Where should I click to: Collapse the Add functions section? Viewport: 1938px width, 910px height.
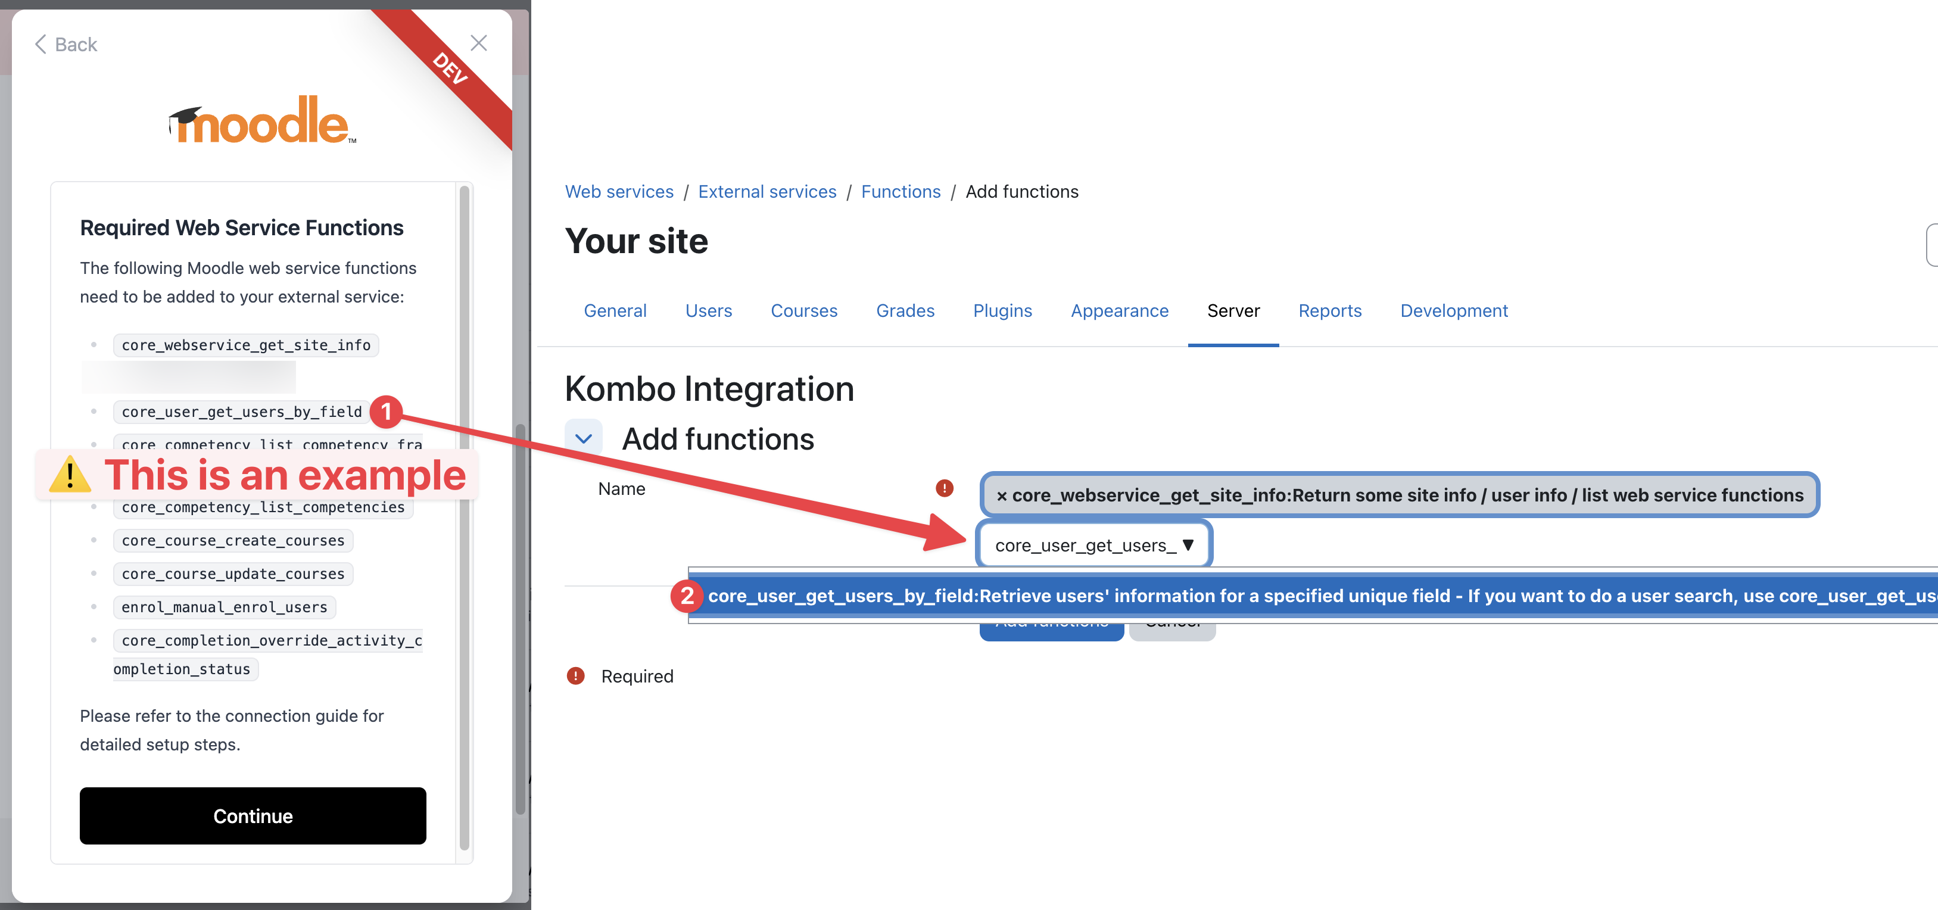click(x=583, y=438)
